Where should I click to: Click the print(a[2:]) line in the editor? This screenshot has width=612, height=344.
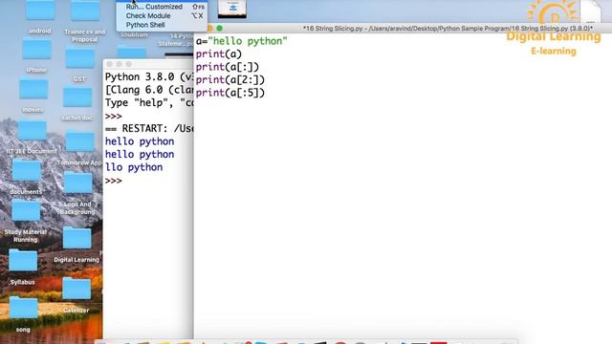229,79
